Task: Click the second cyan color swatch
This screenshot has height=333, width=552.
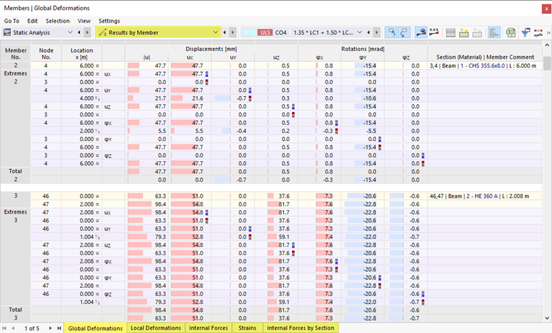Action: click(253, 33)
